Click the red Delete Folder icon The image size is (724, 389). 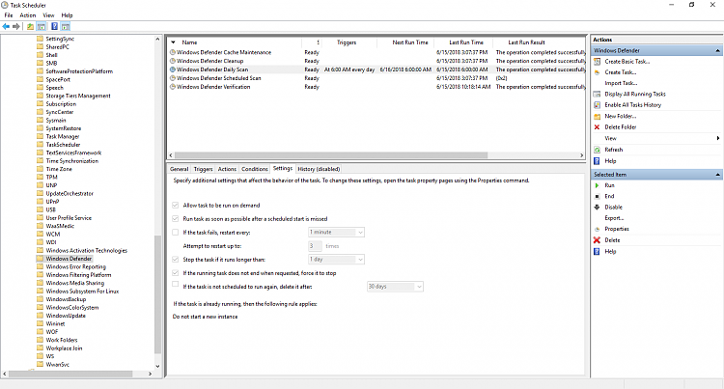pyautogui.click(x=597, y=126)
